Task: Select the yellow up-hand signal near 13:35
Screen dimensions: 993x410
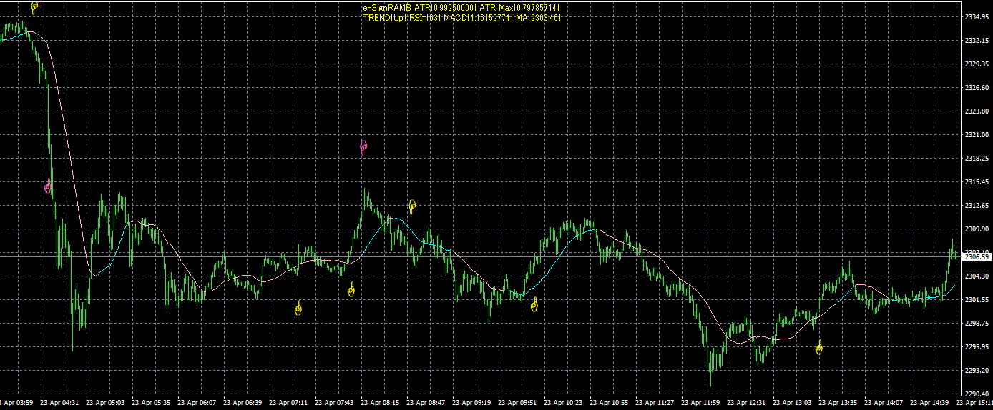Action: coord(819,349)
